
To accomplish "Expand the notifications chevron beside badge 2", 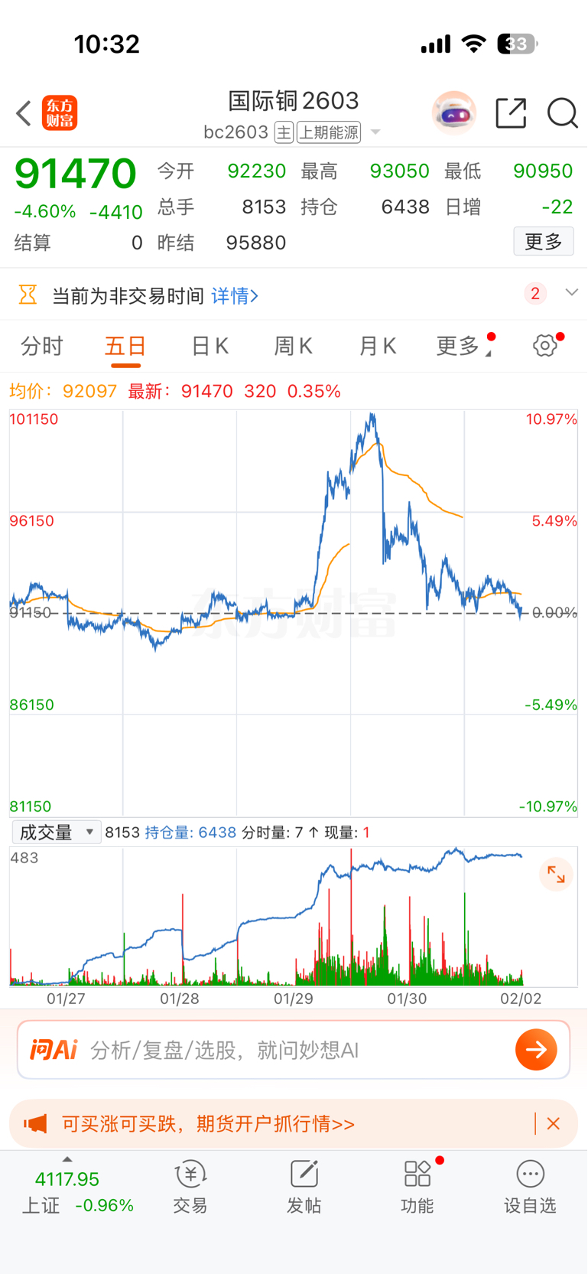I will click(571, 293).
